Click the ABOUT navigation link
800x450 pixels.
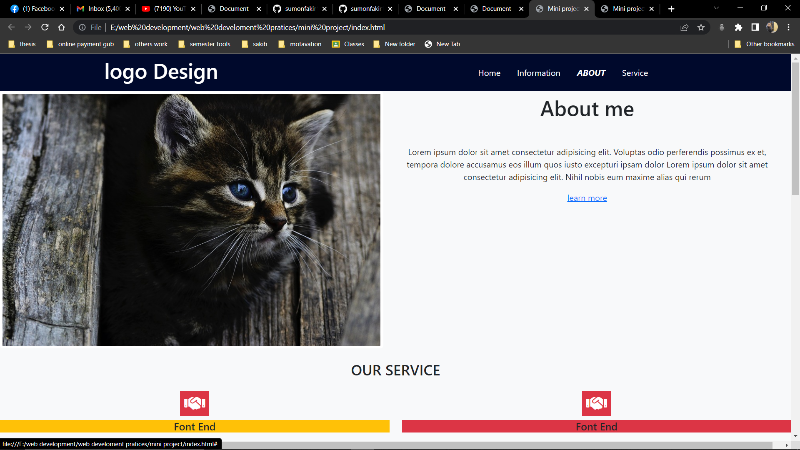pyautogui.click(x=591, y=73)
